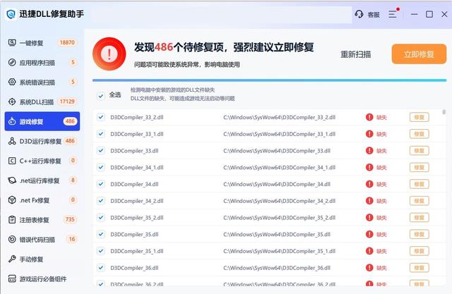The height and width of the screenshot is (294, 452).
Task: Toggle the 全选 select-all checkbox
Action: point(100,95)
